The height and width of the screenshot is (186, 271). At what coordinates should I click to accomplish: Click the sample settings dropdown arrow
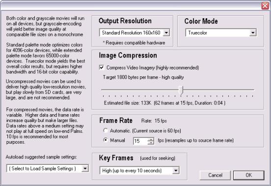(x=85, y=168)
